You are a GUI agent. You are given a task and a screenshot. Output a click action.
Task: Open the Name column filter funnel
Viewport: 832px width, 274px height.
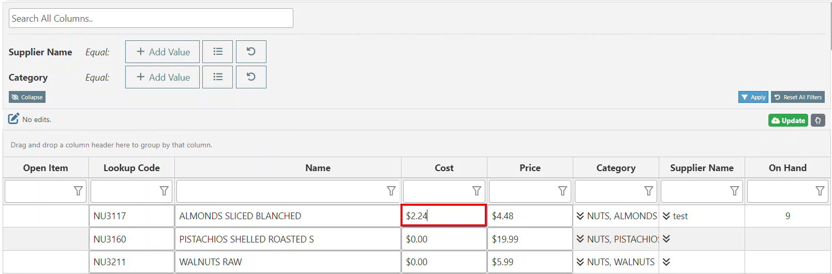click(x=391, y=191)
